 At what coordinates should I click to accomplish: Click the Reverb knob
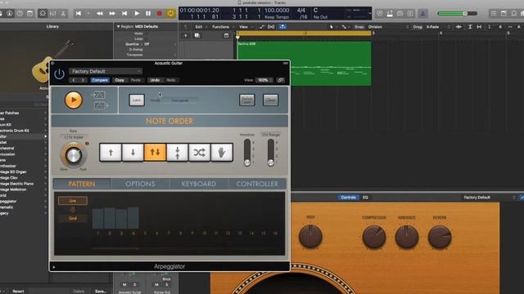point(440,237)
